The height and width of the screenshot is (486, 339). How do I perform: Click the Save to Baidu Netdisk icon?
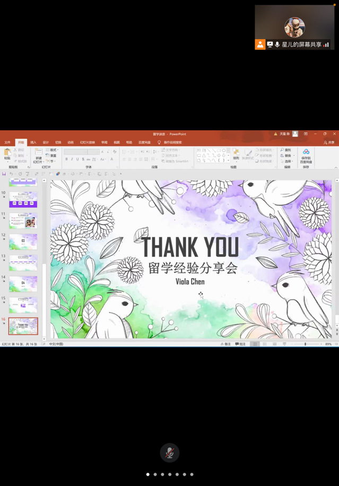(306, 153)
